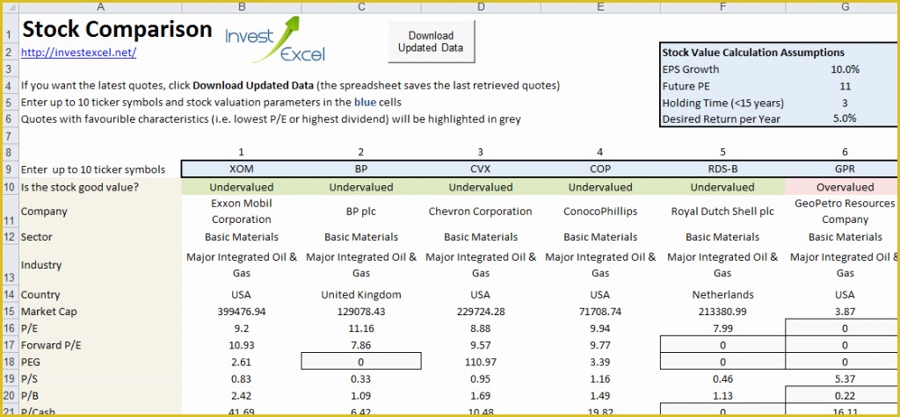Image resolution: width=900 pixels, height=417 pixels.
Task: Click the Royal Dutch Shell plc cell
Action: (x=722, y=211)
